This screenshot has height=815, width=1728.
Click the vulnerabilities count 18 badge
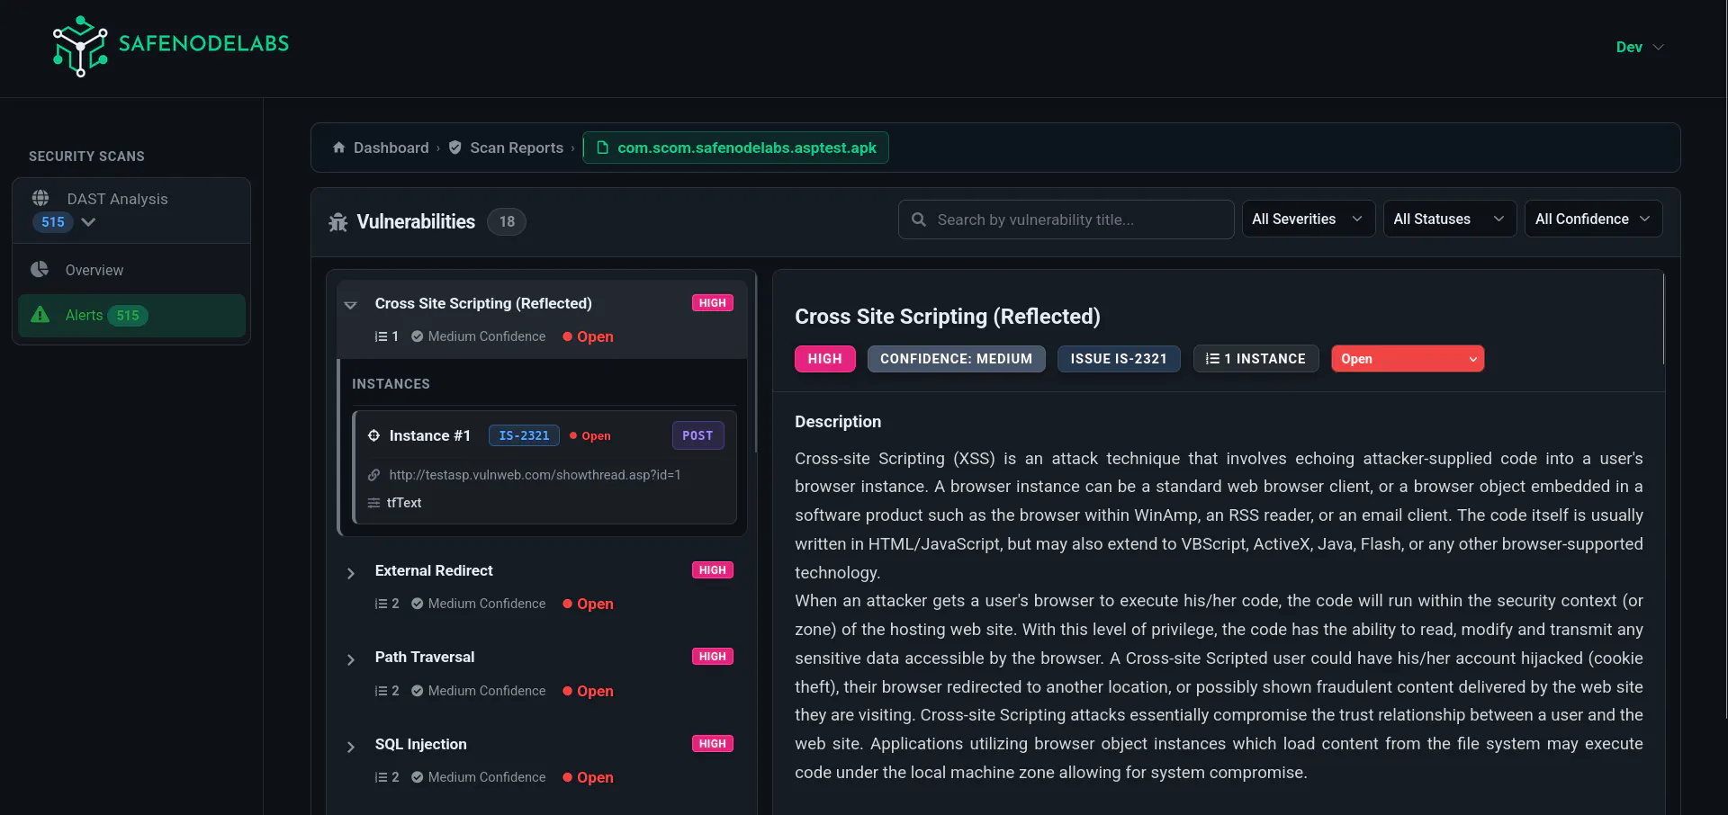pos(507,221)
